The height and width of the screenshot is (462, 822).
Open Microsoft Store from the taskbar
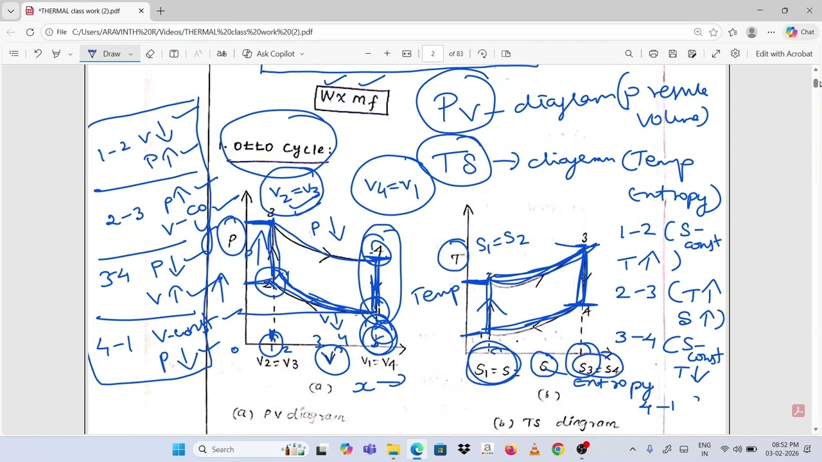(x=440, y=449)
